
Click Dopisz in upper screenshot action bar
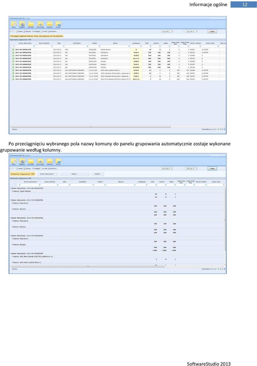(19, 32)
